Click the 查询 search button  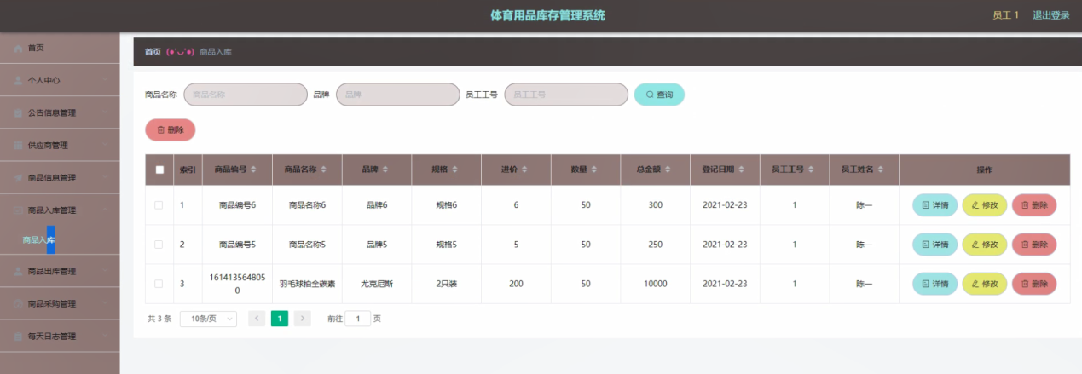(659, 95)
